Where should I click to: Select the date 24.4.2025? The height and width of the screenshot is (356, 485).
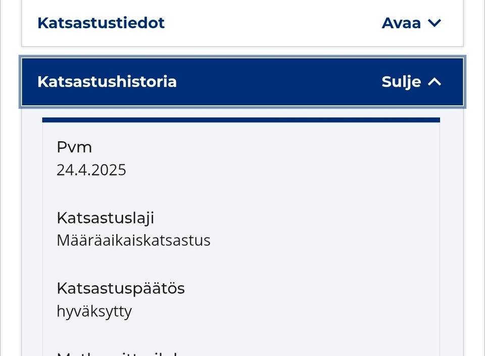point(91,170)
